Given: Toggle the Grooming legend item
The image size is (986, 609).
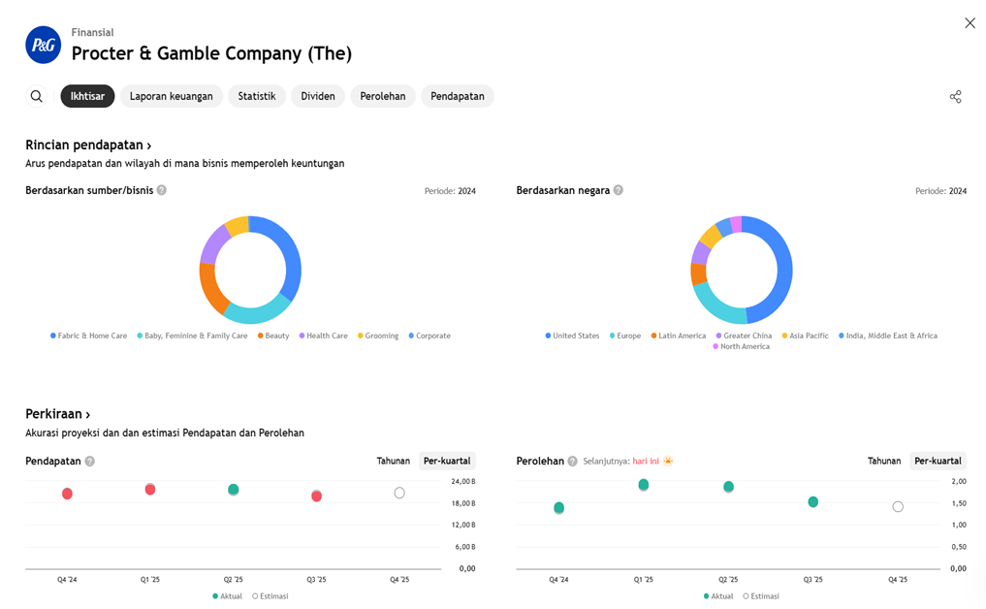Looking at the screenshot, I should click(x=378, y=336).
